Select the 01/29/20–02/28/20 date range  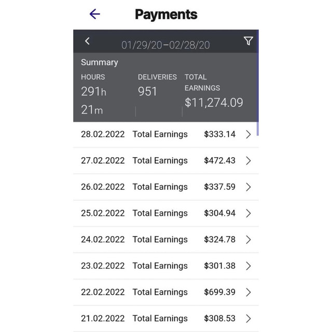[x=165, y=45]
